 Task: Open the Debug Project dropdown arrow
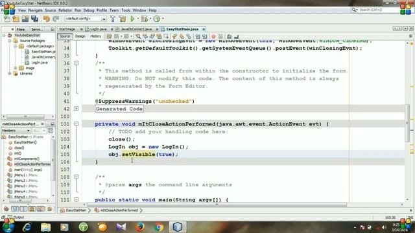[x=150, y=19]
